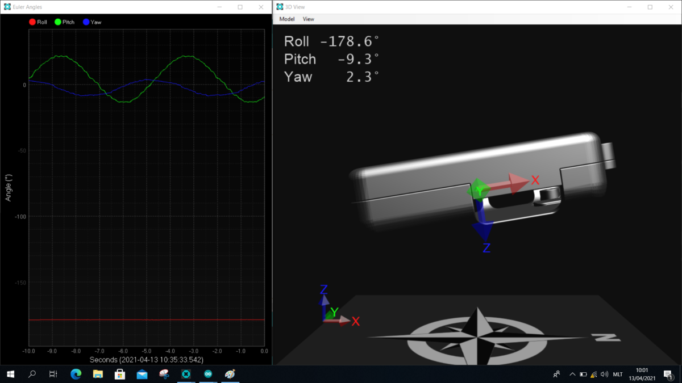Open the volume control in tray
Viewport: 682px width, 383px height.
[604, 374]
